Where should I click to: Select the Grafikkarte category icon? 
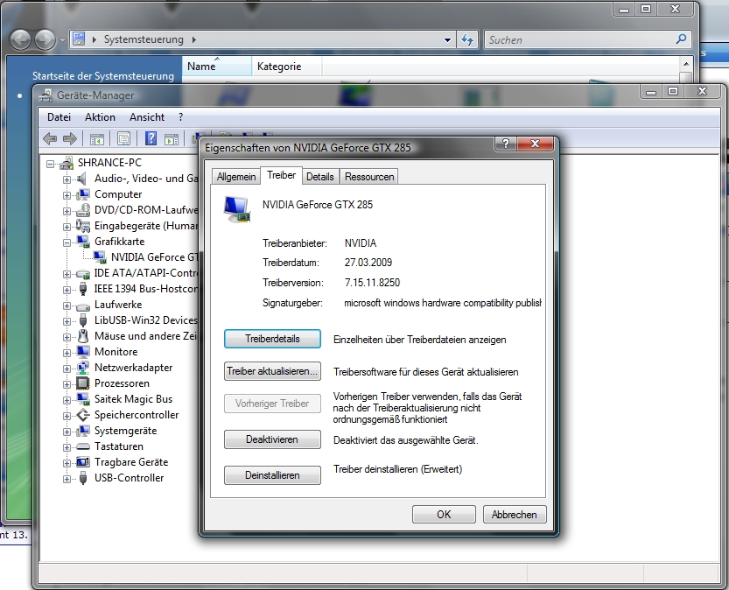83,242
